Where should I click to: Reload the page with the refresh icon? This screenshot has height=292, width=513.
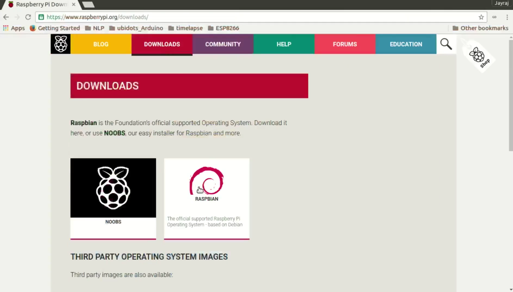(x=28, y=17)
